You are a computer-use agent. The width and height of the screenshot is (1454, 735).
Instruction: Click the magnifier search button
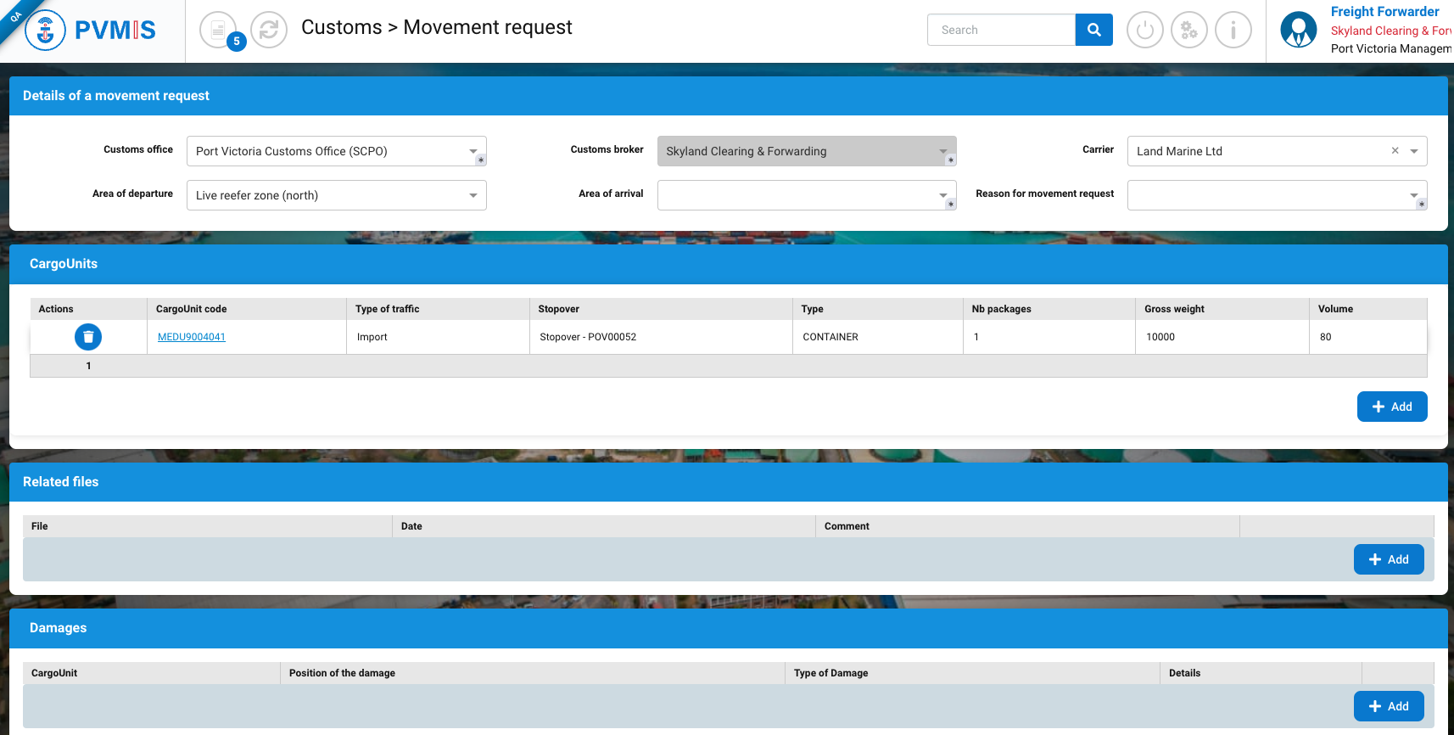coord(1093,30)
